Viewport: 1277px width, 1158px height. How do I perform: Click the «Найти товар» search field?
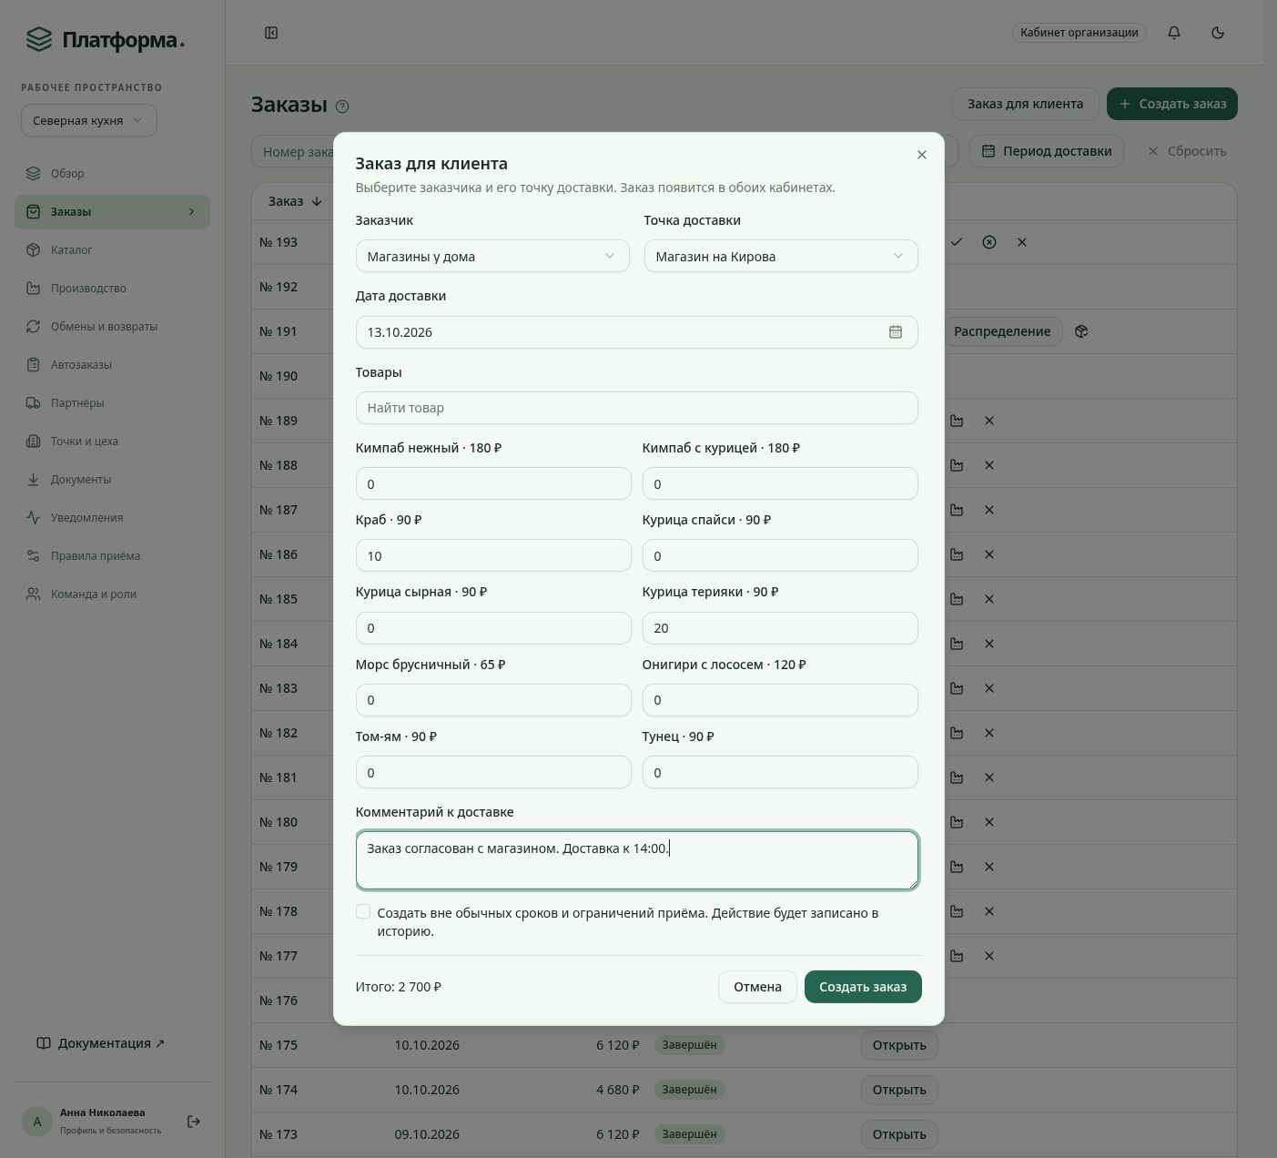click(636, 408)
